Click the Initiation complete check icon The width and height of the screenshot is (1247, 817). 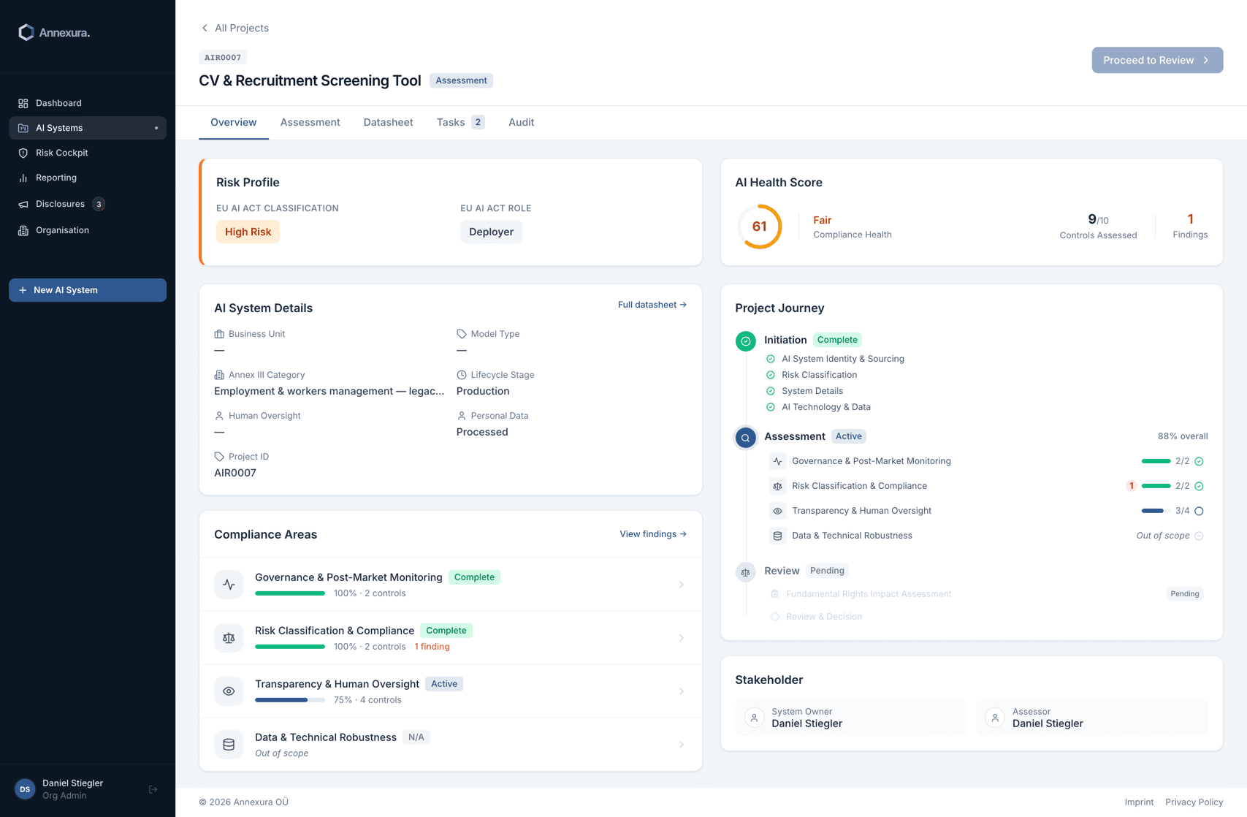[x=746, y=341]
